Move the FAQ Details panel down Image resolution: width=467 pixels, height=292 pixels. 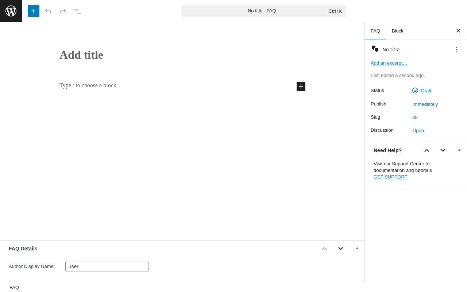[x=341, y=249]
